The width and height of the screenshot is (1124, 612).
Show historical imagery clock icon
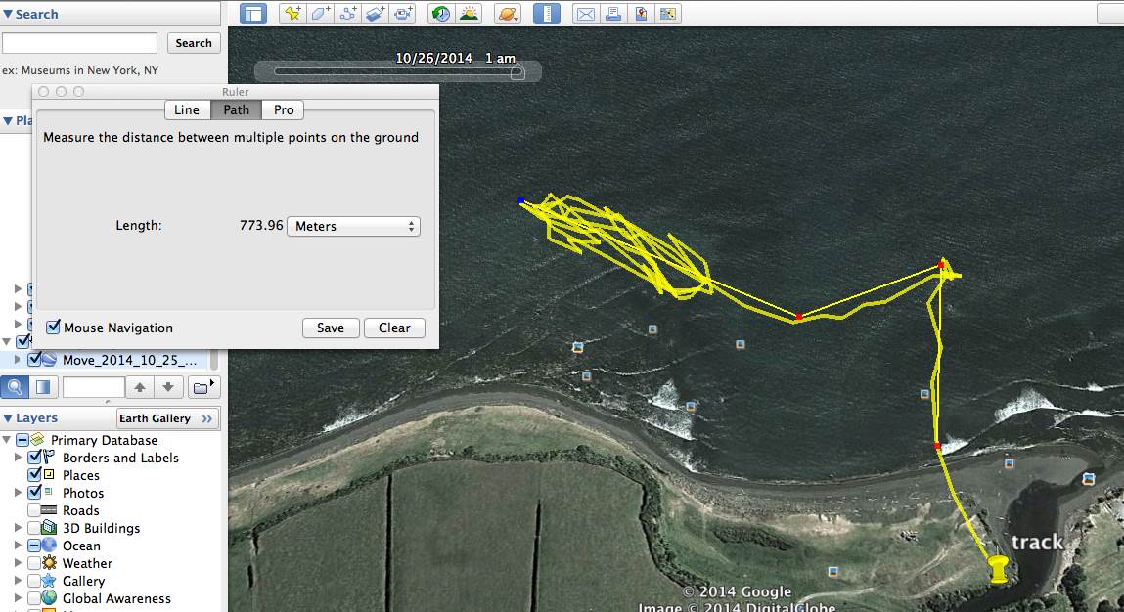(441, 14)
